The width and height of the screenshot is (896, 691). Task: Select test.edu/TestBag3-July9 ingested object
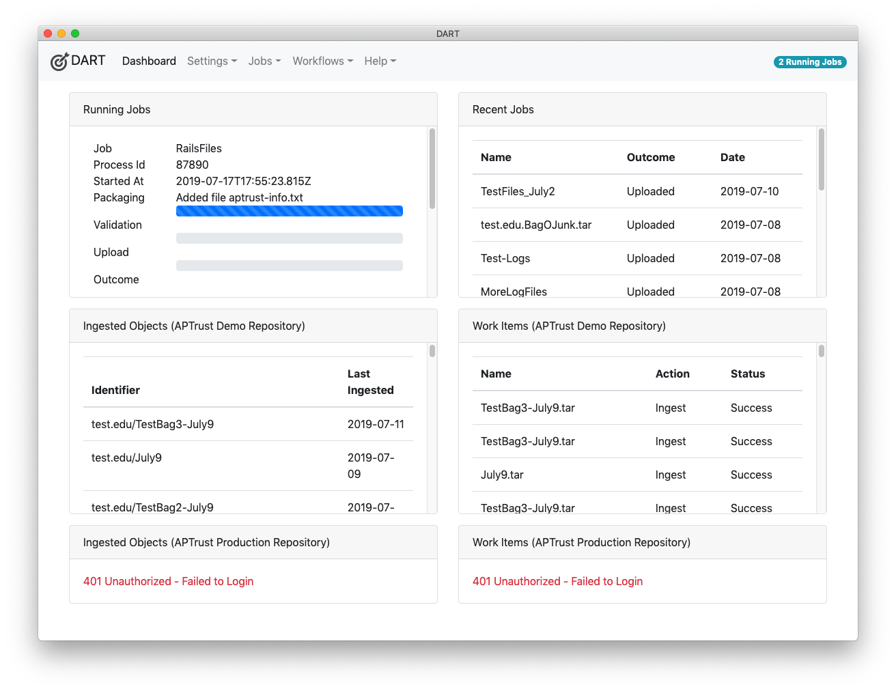point(152,424)
